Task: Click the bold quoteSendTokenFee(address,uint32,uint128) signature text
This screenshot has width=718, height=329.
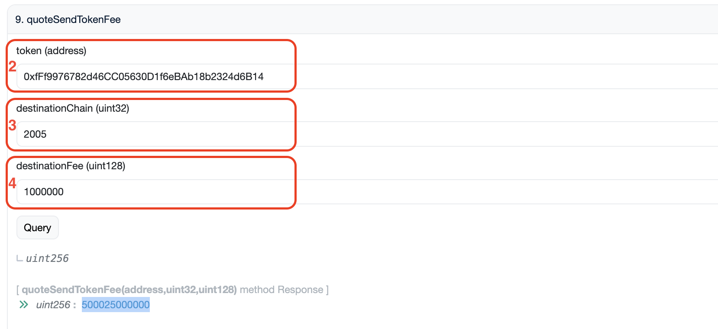Action: coord(129,290)
